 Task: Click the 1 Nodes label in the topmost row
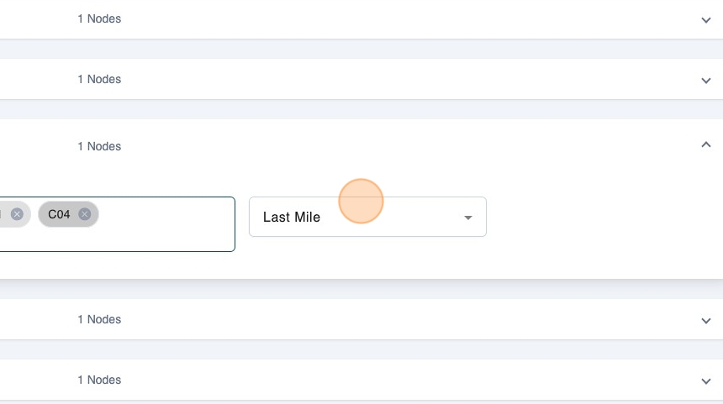pyautogui.click(x=99, y=18)
